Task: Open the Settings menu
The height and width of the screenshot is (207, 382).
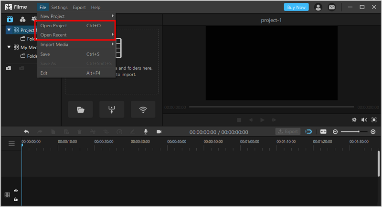Action: [59, 7]
